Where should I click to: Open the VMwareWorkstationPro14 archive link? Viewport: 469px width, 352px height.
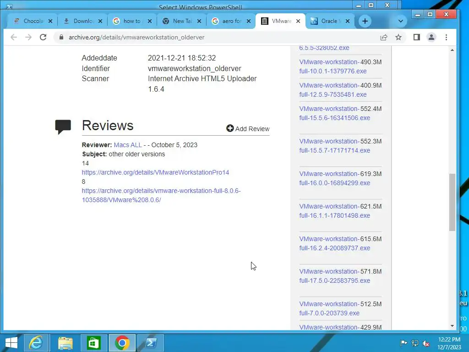(x=155, y=172)
